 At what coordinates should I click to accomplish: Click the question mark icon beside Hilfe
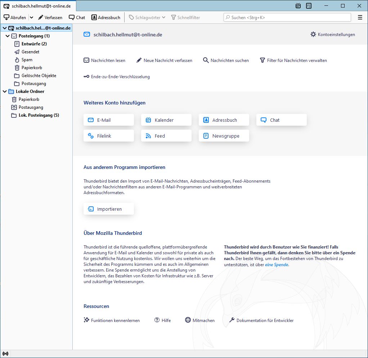(157, 320)
